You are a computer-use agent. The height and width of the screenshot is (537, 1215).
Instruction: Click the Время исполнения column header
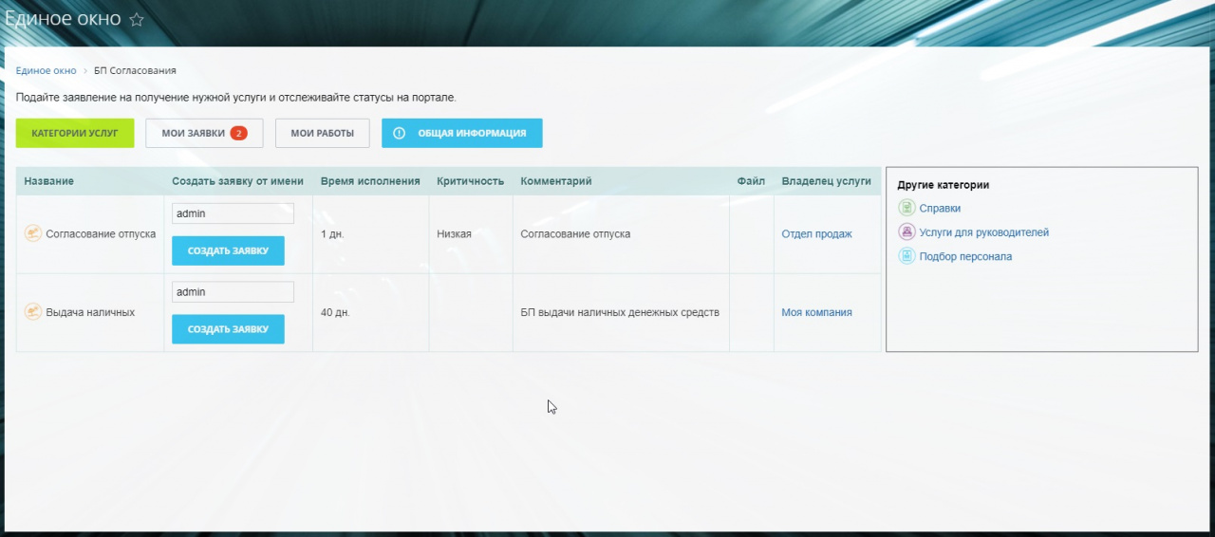370,181
